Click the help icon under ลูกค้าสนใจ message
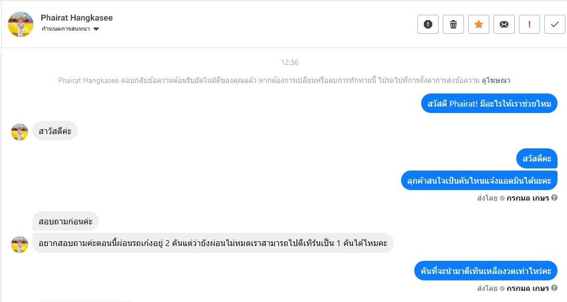The width and height of the screenshot is (567, 302). (554, 198)
